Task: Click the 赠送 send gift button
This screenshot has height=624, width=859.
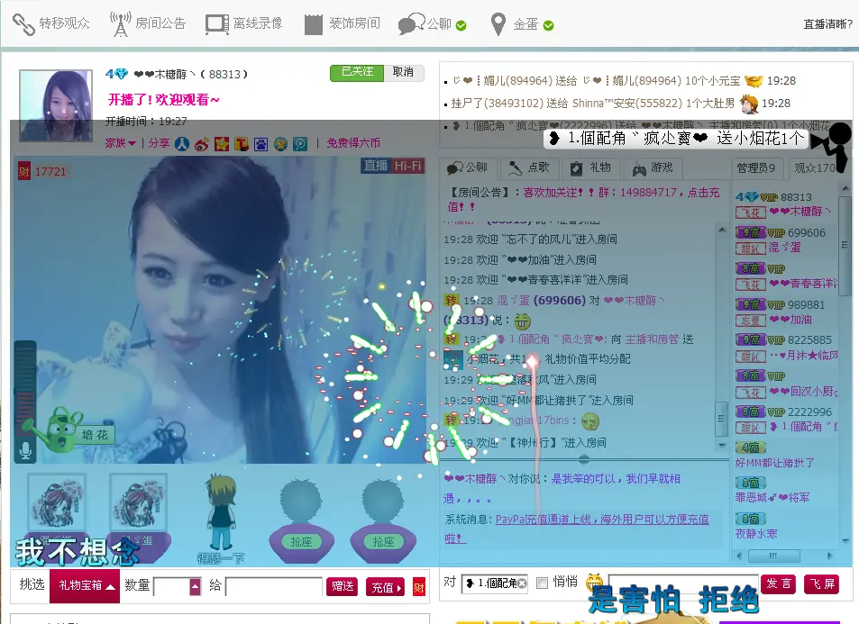Action: pyautogui.click(x=343, y=586)
